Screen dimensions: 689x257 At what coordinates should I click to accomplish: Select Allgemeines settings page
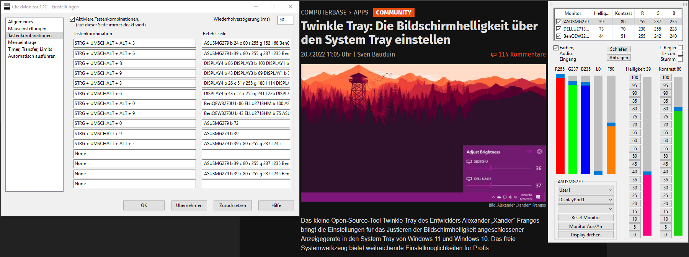coord(21,22)
